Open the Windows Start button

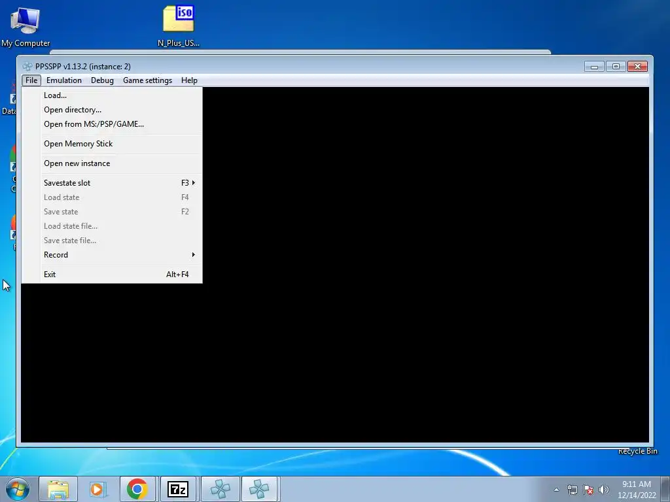click(x=18, y=489)
